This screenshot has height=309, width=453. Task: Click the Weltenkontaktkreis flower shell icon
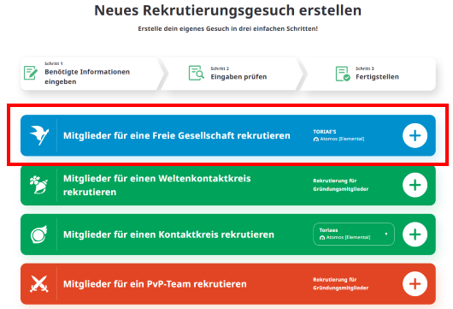click(x=38, y=185)
